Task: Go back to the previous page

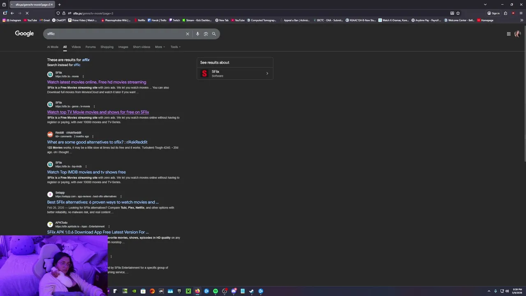Action: click(x=12, y=13)
